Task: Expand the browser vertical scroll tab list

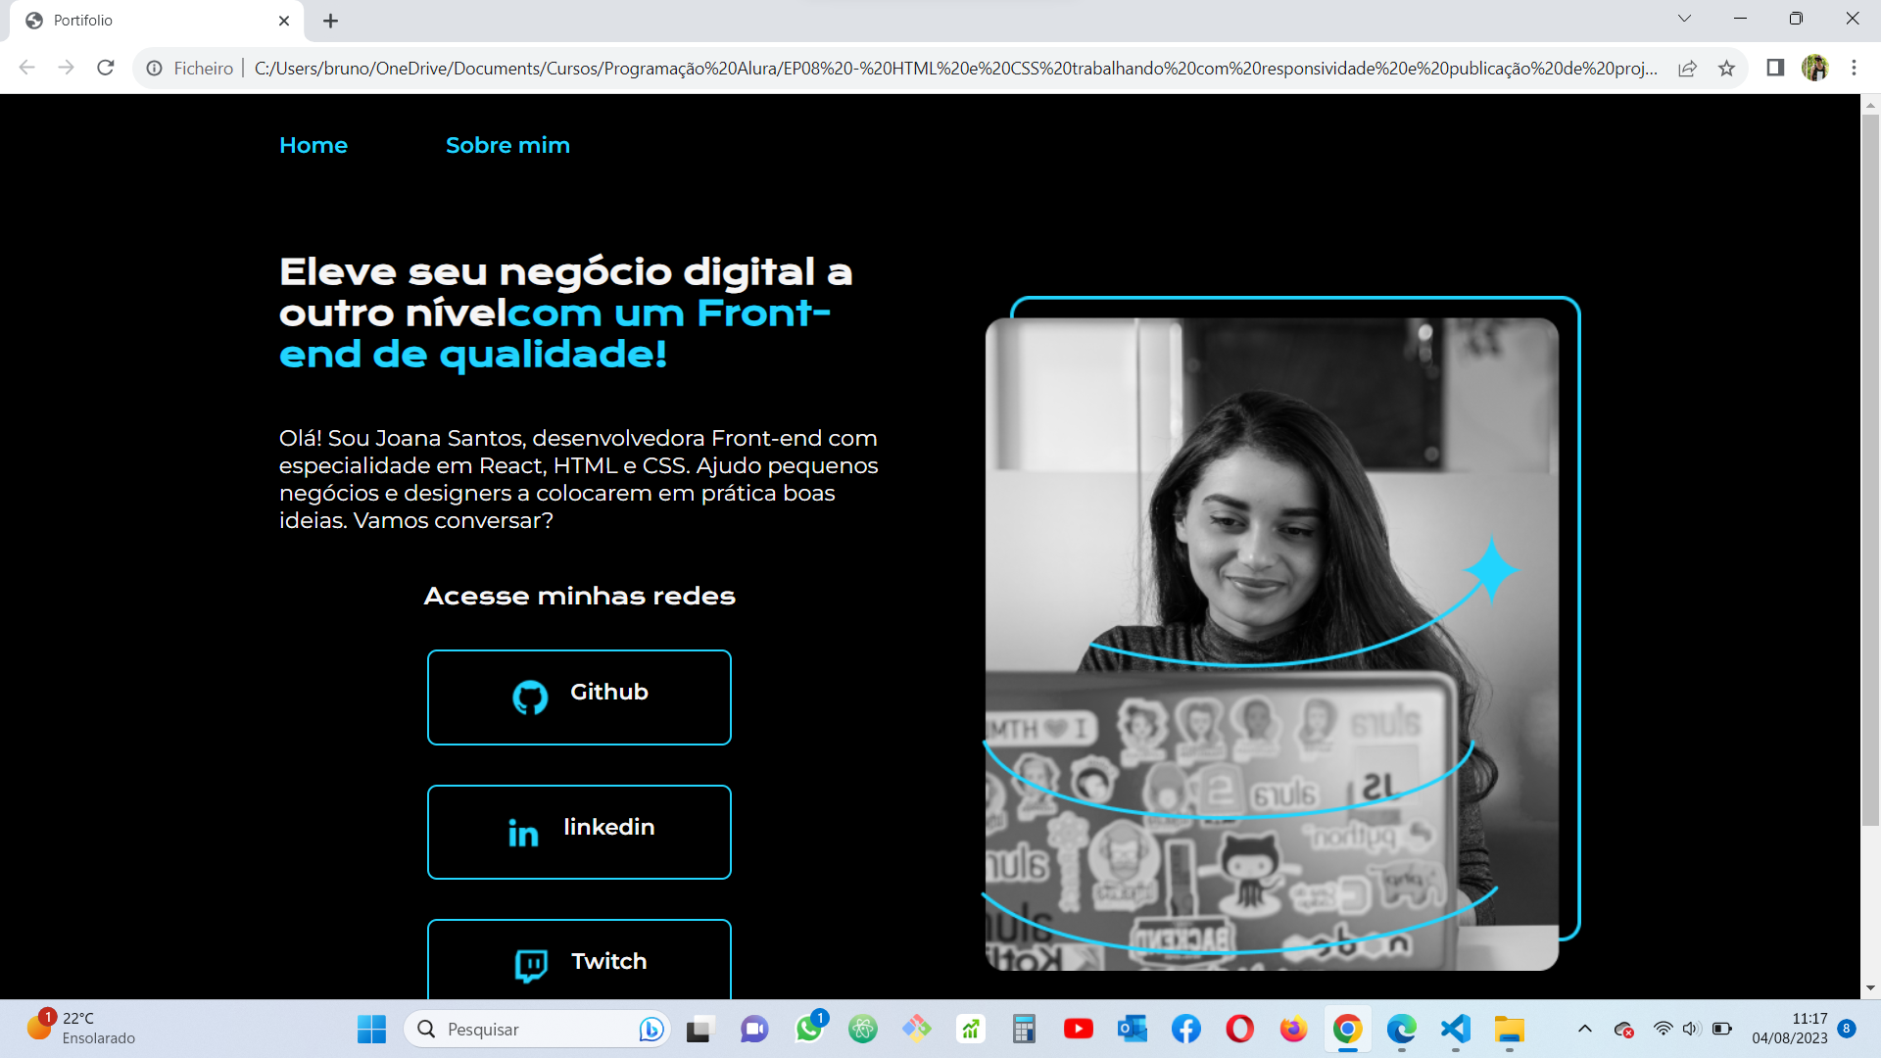Action: (x=1683, y=20)
